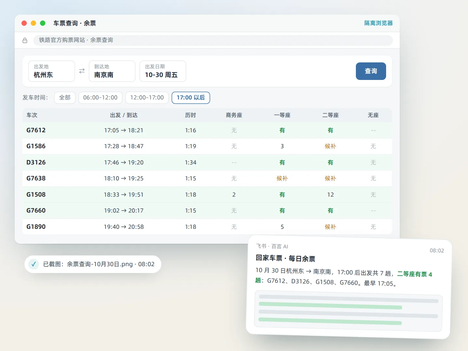Image resolution: width=468 pixels, height=351 pixels.
Task: Click the 隔离浏览器 link in title bar
Action: pyautogui.click(x=378, y=23)
